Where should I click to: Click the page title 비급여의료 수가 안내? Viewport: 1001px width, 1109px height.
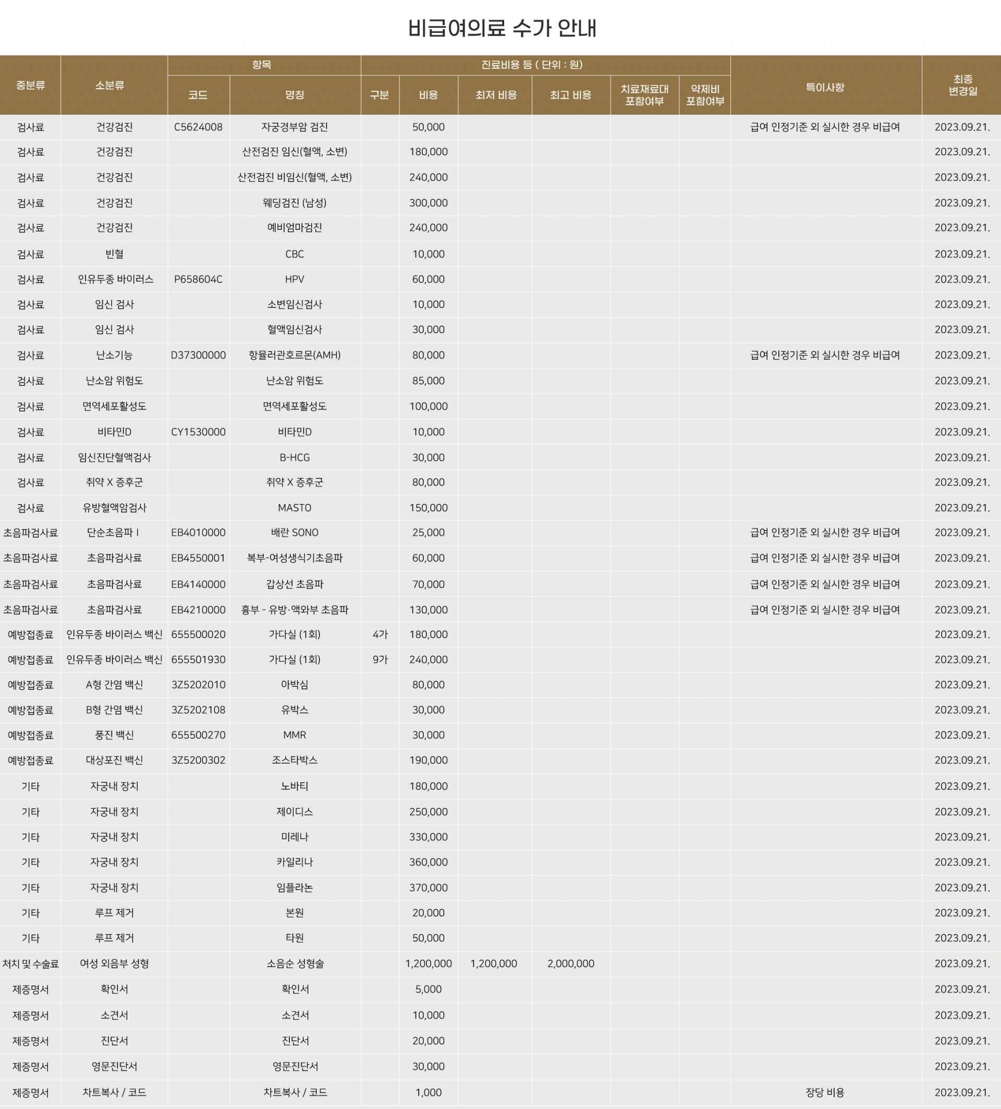coord(502,28)
